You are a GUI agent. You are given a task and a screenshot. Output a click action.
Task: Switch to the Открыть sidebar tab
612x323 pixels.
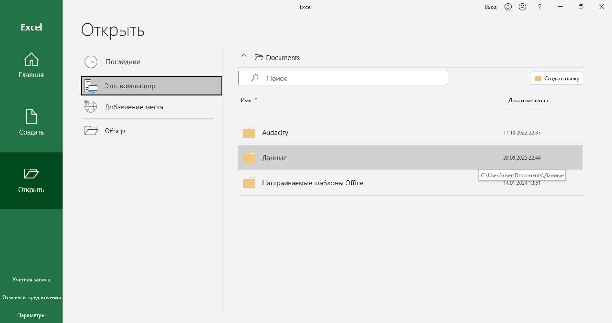(31, 180)
